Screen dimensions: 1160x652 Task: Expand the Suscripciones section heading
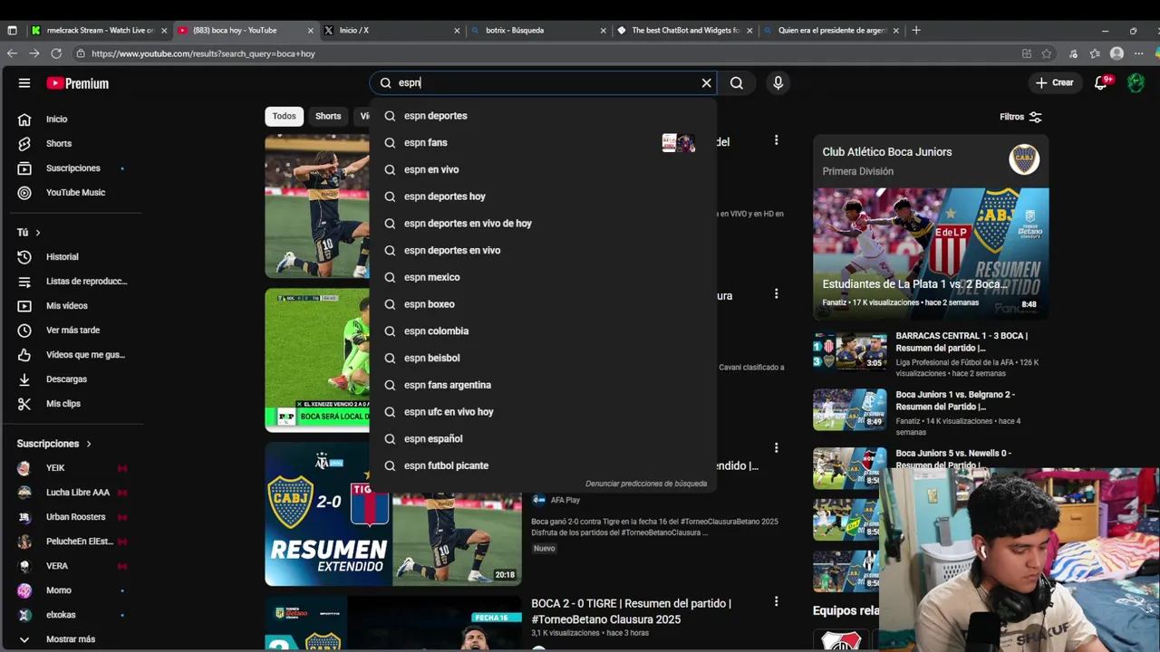pyautogui.click(x=54, y=444)
